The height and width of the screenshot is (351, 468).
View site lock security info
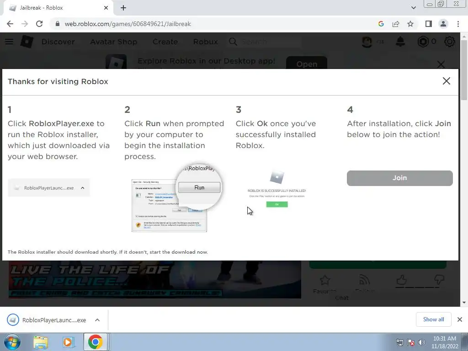pyautogui.click(x=58, y=24)
